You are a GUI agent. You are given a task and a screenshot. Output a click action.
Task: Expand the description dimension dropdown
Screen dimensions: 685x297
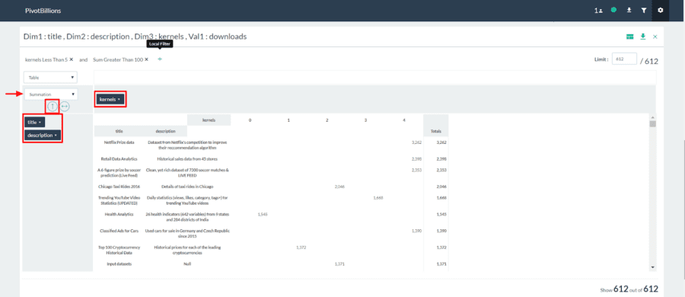click(43, 136)
